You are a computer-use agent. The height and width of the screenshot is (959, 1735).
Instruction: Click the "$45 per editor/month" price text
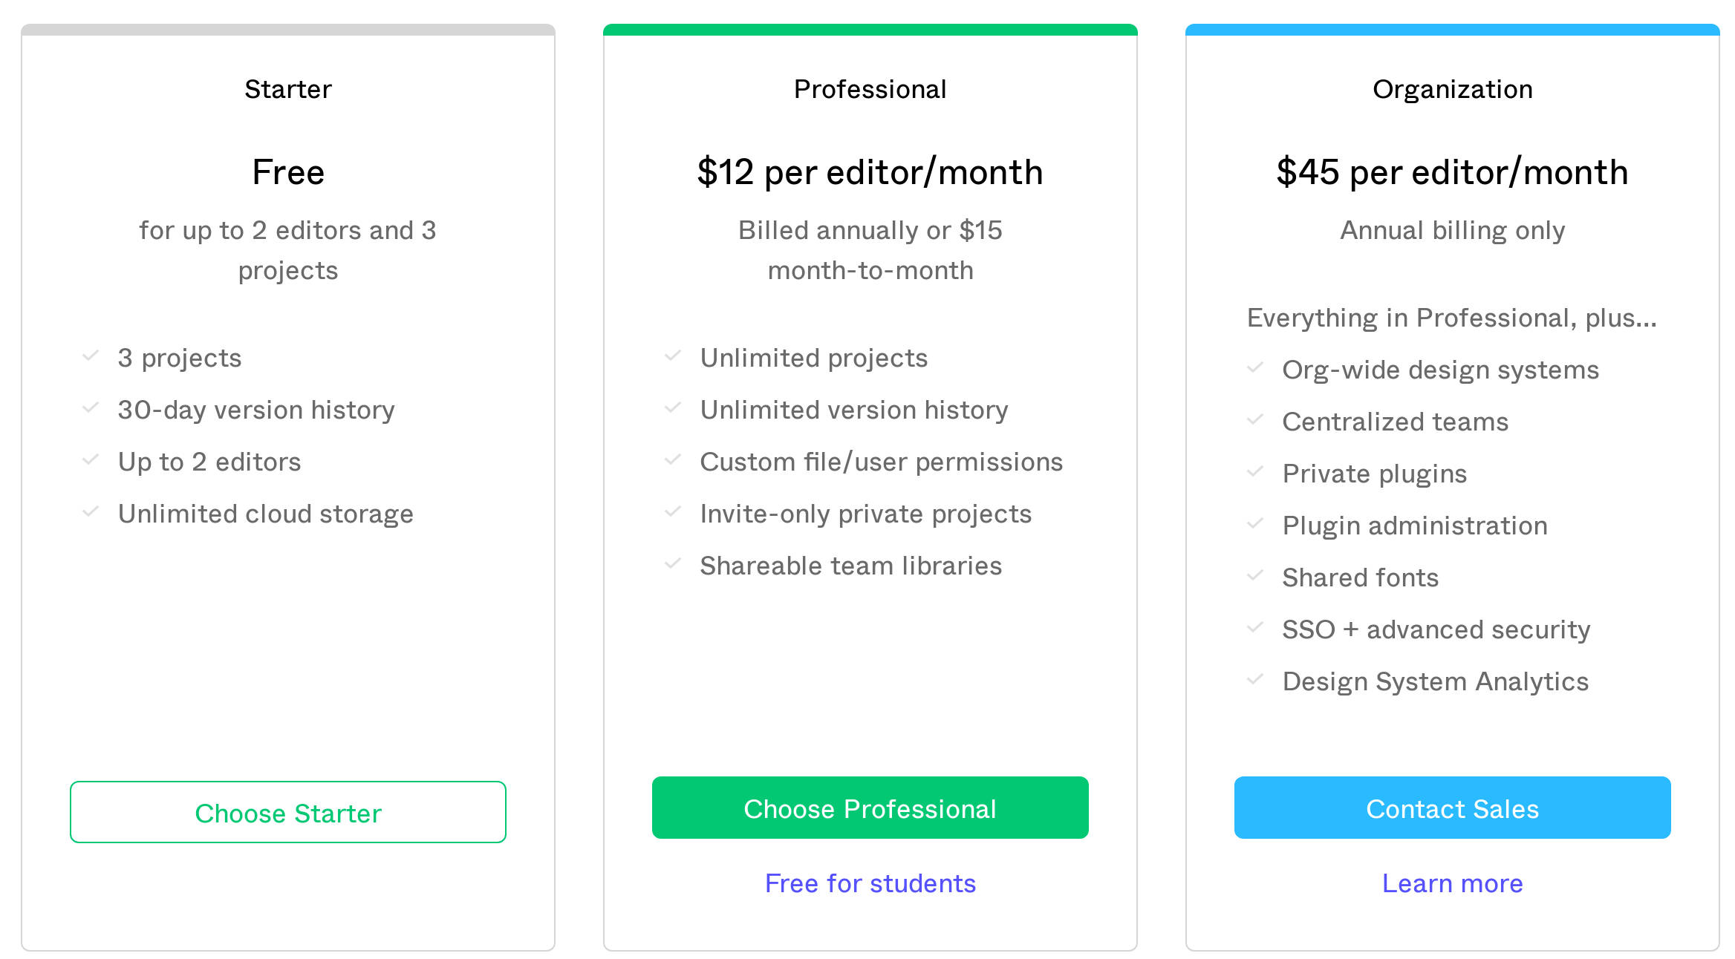point(1451,171)
